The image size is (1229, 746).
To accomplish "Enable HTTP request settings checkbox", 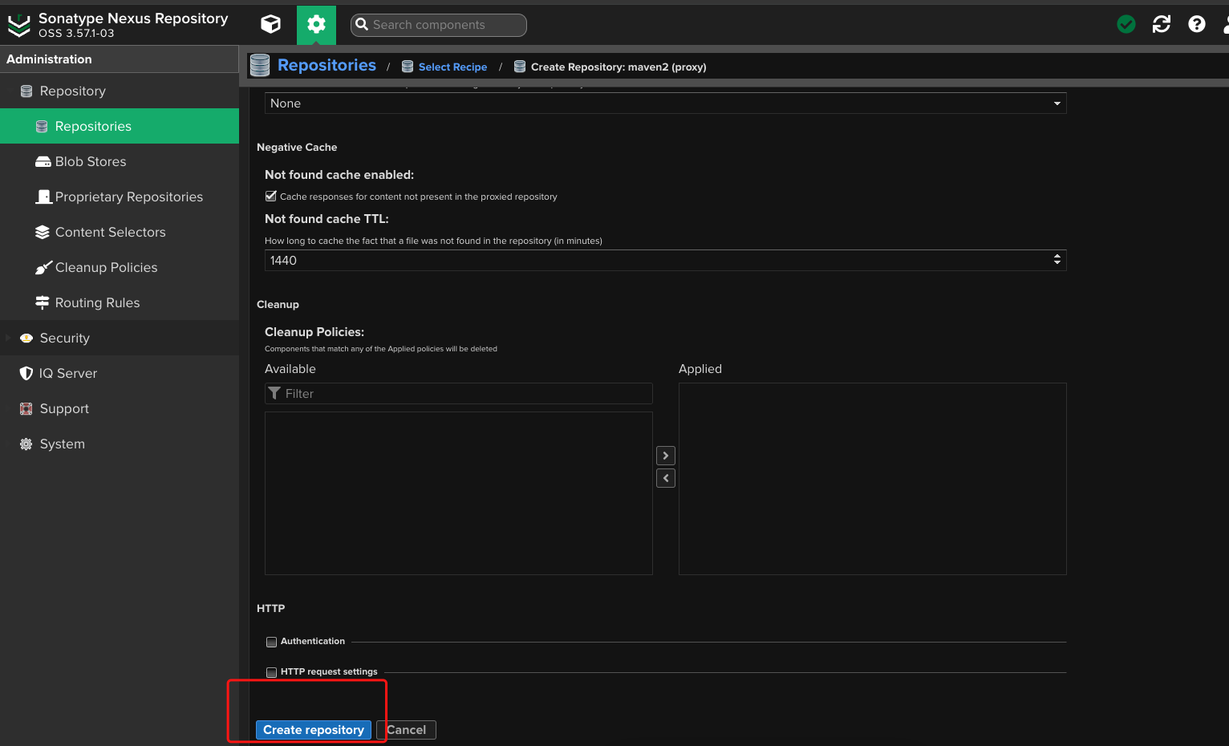I will point(271,672).
